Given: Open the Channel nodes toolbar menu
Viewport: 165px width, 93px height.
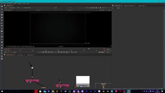Looking at the screenshot, I should [x=2, y=15].
